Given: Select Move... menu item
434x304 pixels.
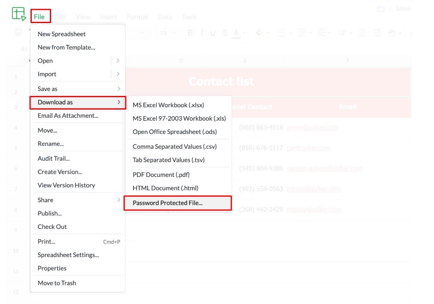Looking at the screenshot, I should point(78,130).
